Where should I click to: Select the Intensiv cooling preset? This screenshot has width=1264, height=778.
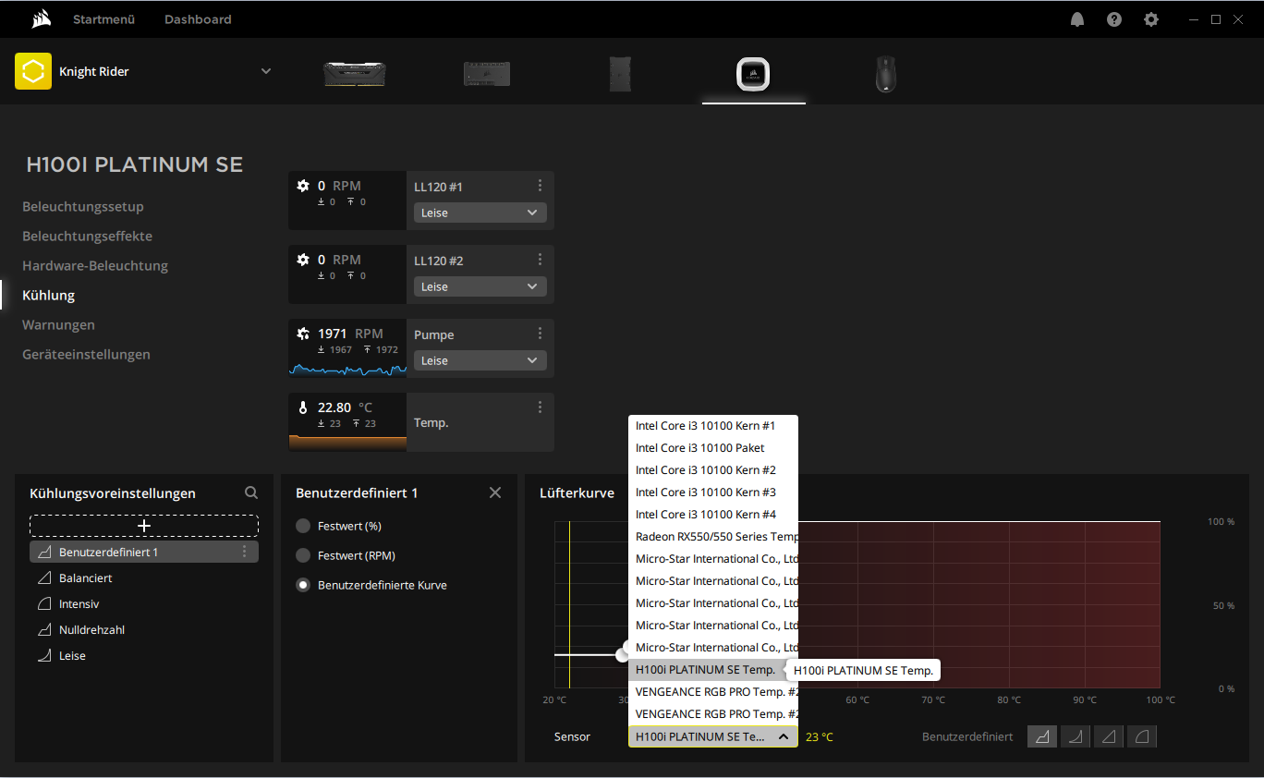tap(144, 603)
